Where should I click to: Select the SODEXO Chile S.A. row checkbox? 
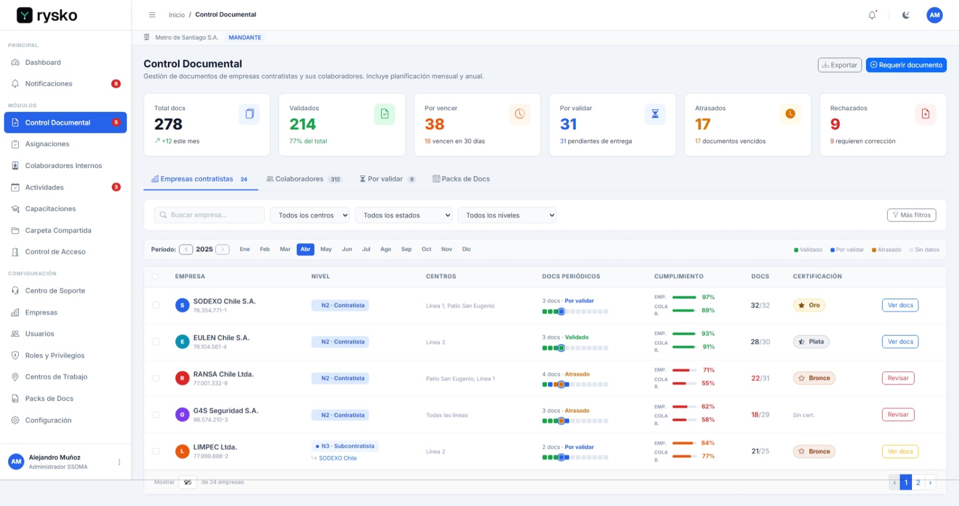coord(156,305)
